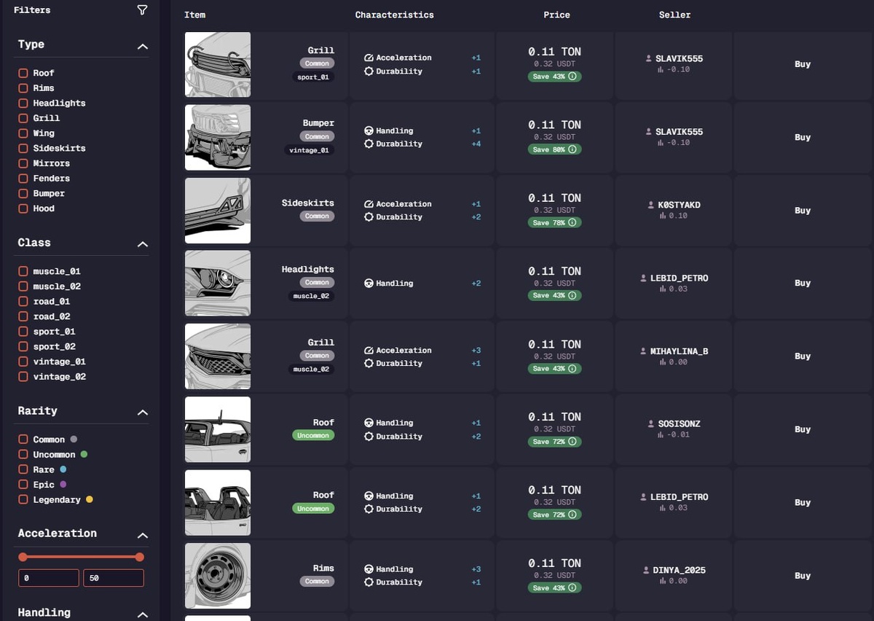Enable the sport_01 class checkbox
Screen dimensions: 874x621
coord(23,332)
